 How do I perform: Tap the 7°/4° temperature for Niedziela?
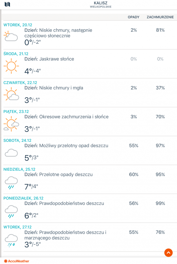(x=31, y=186)
